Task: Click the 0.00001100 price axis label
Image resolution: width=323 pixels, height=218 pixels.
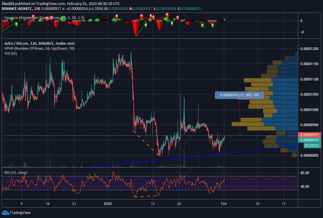Action: click(x=309, y=79)
